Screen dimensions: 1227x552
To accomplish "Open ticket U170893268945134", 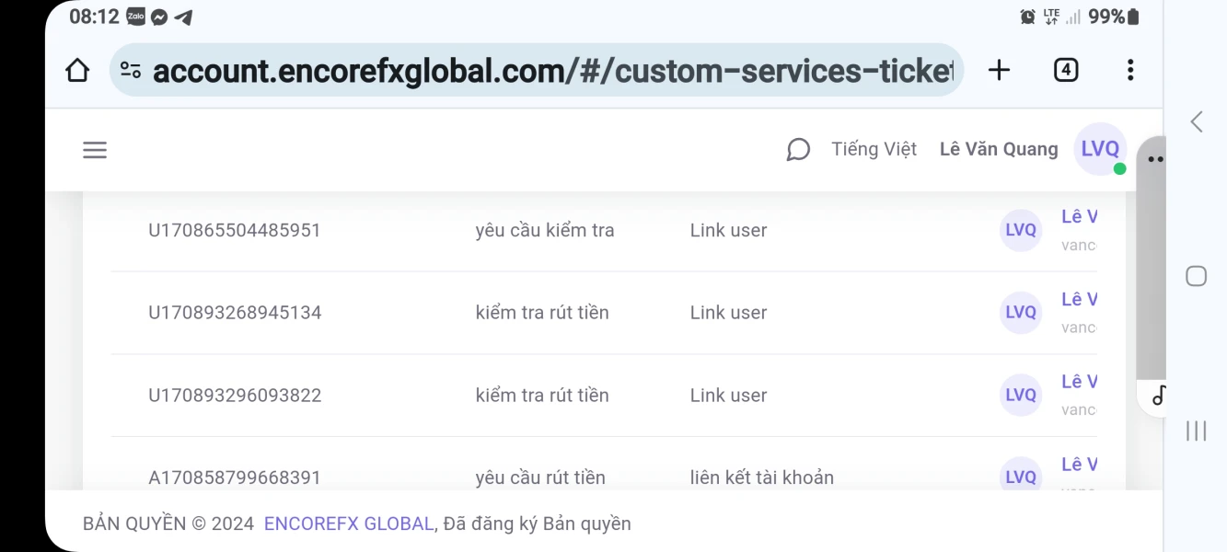I will click(235, 313).
